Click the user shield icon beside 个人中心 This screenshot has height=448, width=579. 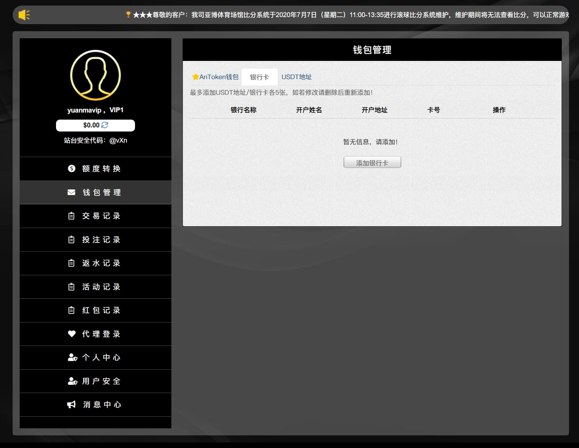(x=72, y=357)
